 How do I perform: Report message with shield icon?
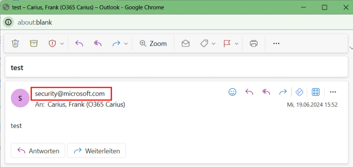point(52,43)
